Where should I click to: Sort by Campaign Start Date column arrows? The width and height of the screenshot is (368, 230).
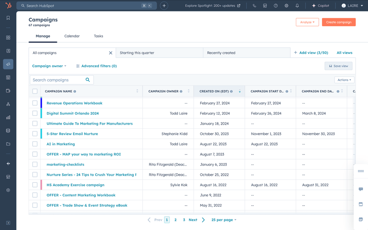(291, 91)
